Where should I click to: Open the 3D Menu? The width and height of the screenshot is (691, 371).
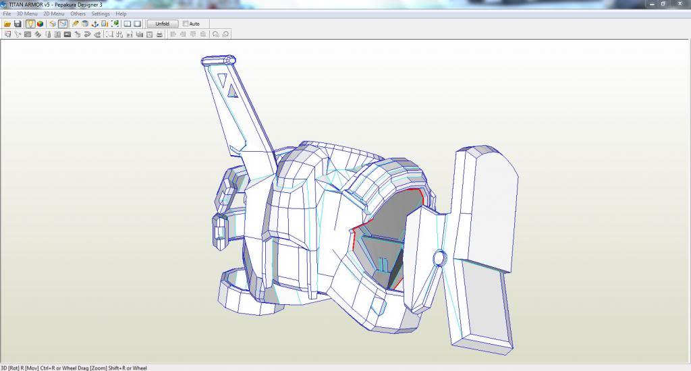[27, 13]
